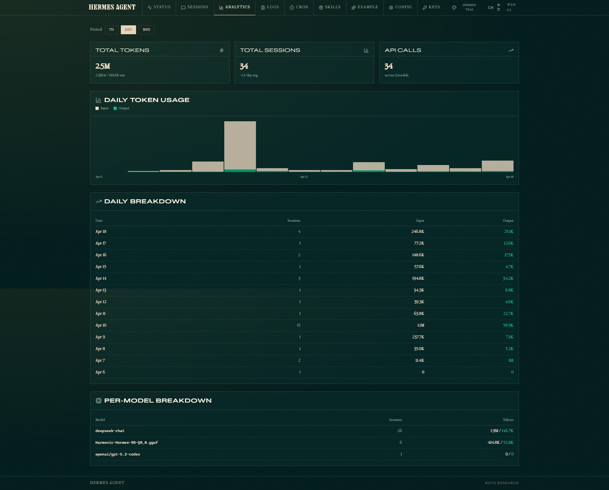
Task: Open the Status page via pulse icon
Action: tap(149, 7)
